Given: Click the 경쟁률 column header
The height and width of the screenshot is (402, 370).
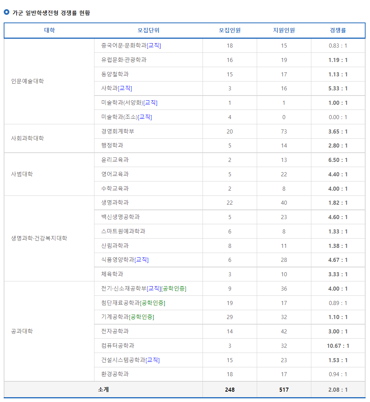Looking at the screenshot, I should pos(338,30).
